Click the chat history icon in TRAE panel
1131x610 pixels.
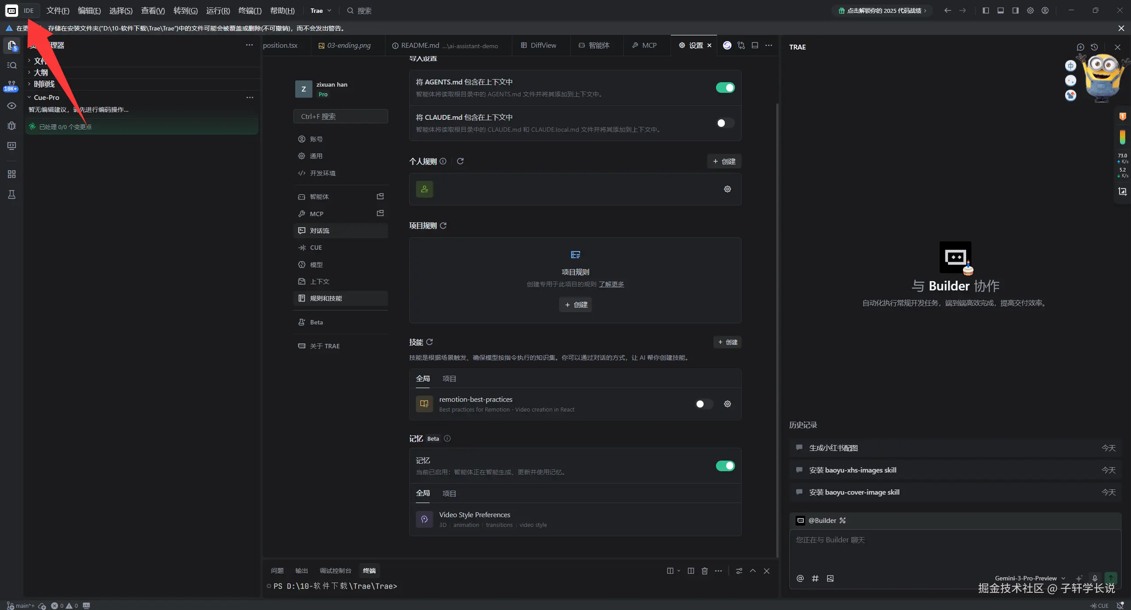[x=1094, y=47]
